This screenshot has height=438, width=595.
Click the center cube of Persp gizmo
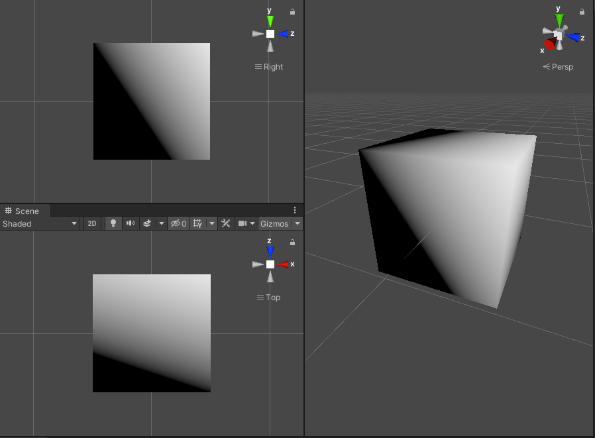coord(558,35)
